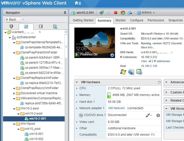
Task: Collapse the Win10-2-pool folder
Action: point(14,109)
